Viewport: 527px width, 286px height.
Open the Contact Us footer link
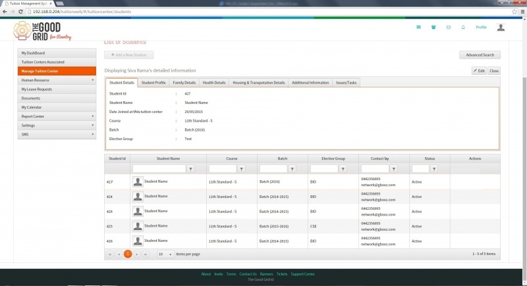(248, 274)
